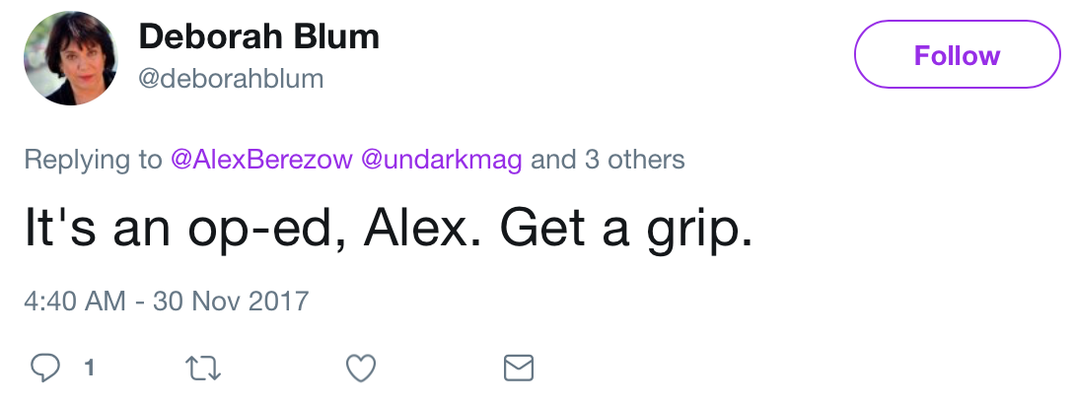Send tweet via direct message envelope
Screen dimensions: 1074x404
click(519, 369)
